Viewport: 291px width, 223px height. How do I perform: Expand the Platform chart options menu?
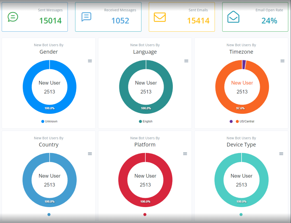tap(185, 154)
